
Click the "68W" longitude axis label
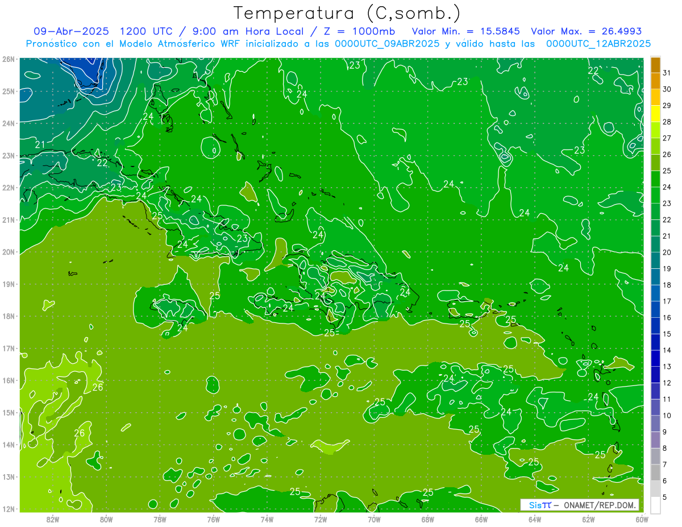click(427, 520)
